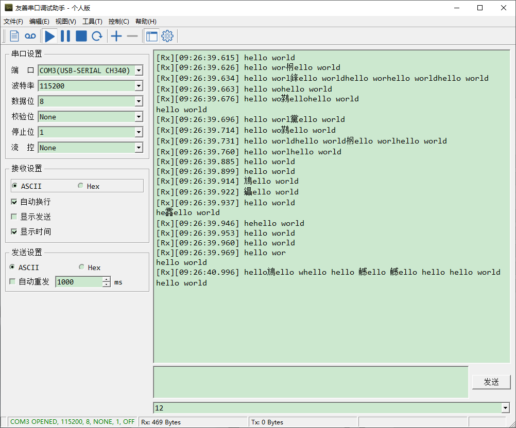Open the 文件(F) menu
Screen dimensions: 516x428
[x=13, y=22]
